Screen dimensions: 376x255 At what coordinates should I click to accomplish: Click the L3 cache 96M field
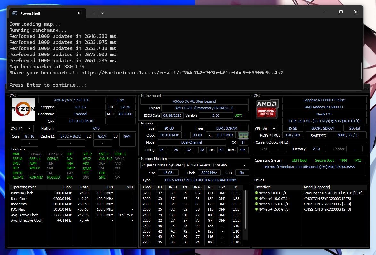point(127,139)
